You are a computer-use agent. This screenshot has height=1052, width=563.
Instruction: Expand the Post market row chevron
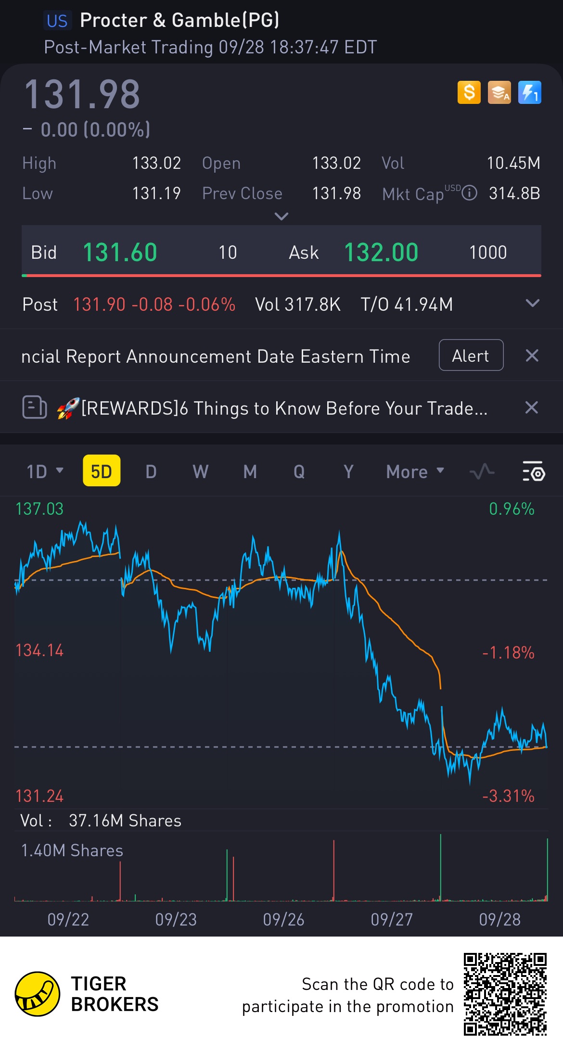[533, 303]
